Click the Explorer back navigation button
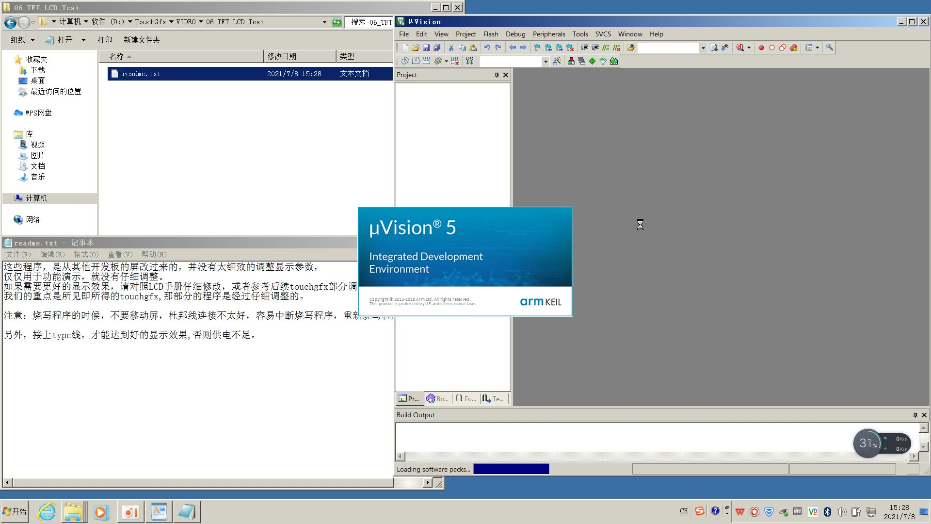 click(10, 22)
